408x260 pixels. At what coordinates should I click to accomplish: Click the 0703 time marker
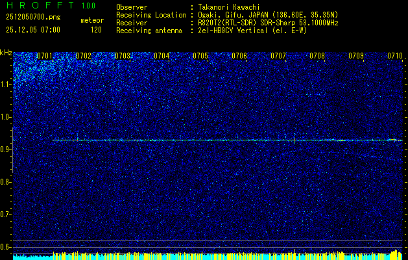tap(123, 55)
